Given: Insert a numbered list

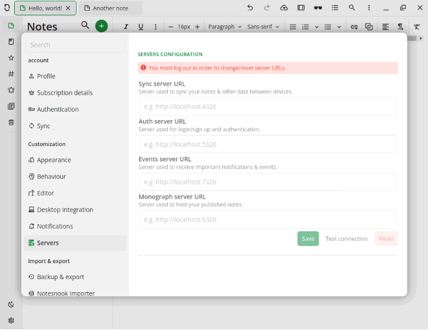Looking at the screenshot, I should [x=305, y=27].
